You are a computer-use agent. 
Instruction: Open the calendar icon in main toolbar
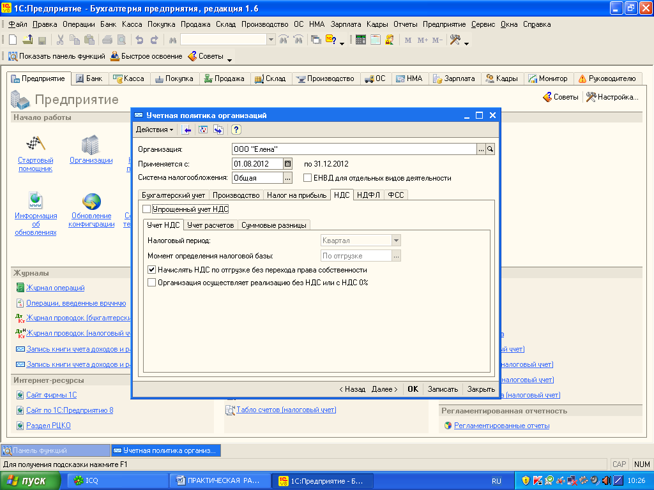coord(376,40)
